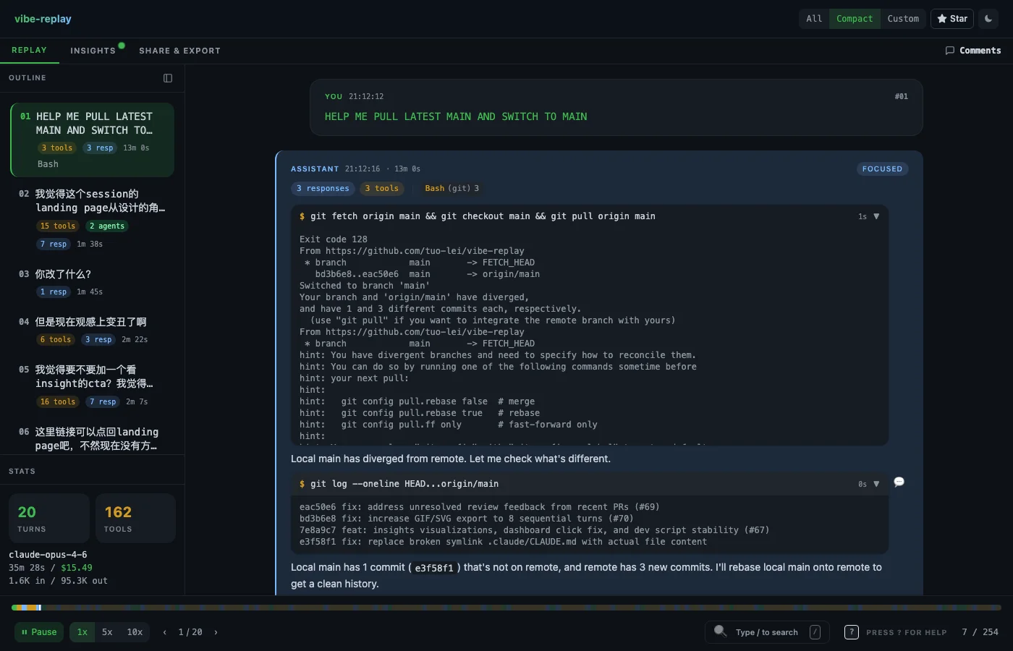
Task: Open the Share & Export tab
Action: click(x=179, y=51)
